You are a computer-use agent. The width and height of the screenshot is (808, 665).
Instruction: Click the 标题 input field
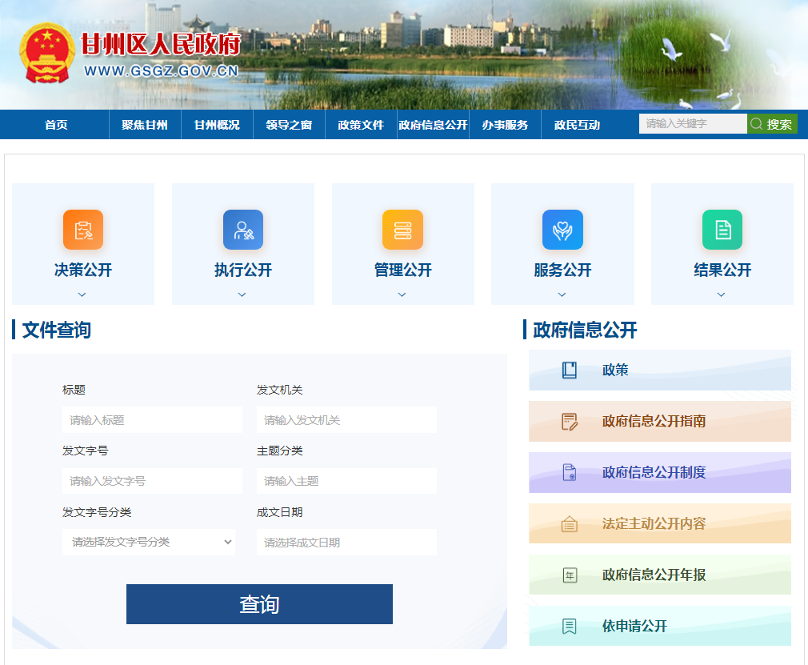(x=152, y=420)
